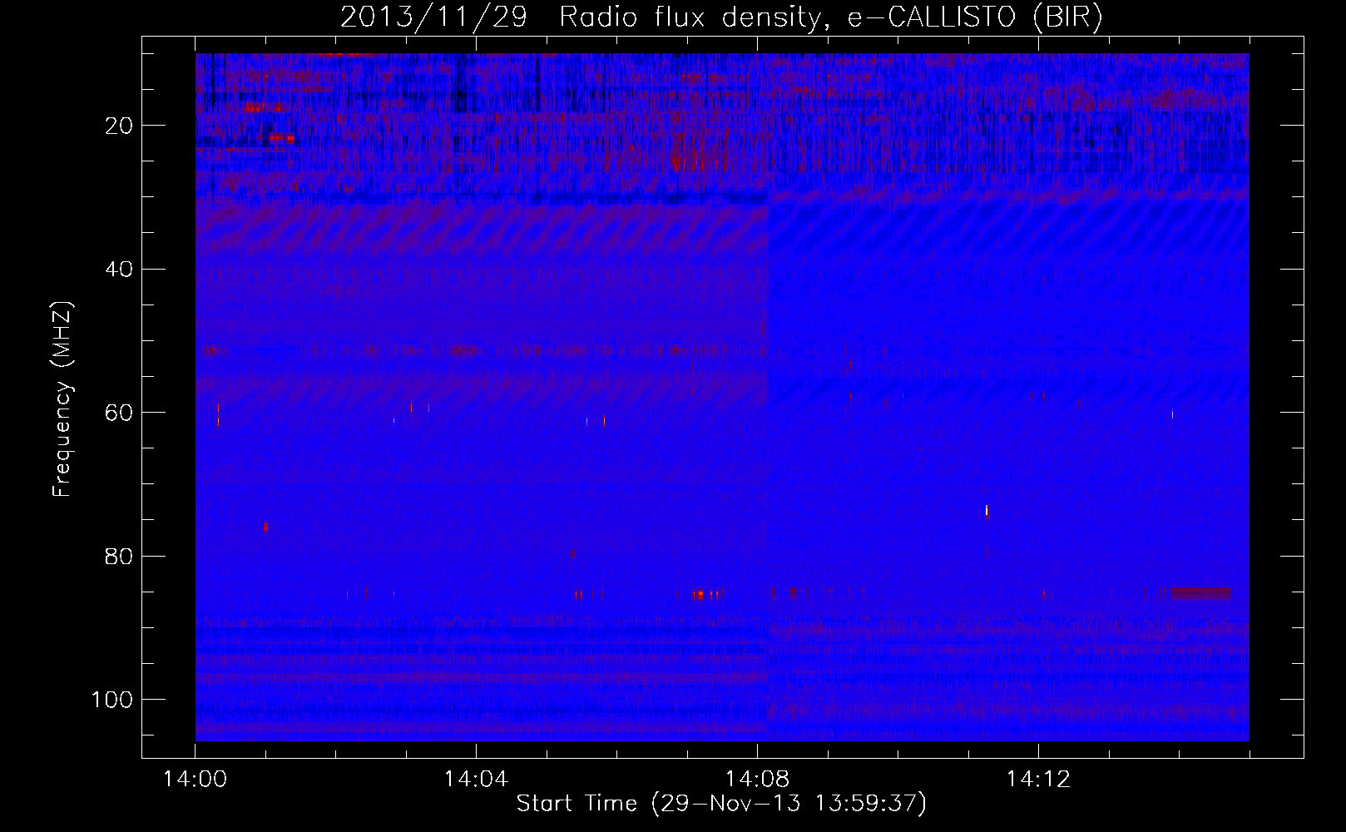Image resolution: width=1346 pixels, height=832 pixels.
Task: Select the "Frequency (MHZ)" axis label
Action: click(62, 399)
